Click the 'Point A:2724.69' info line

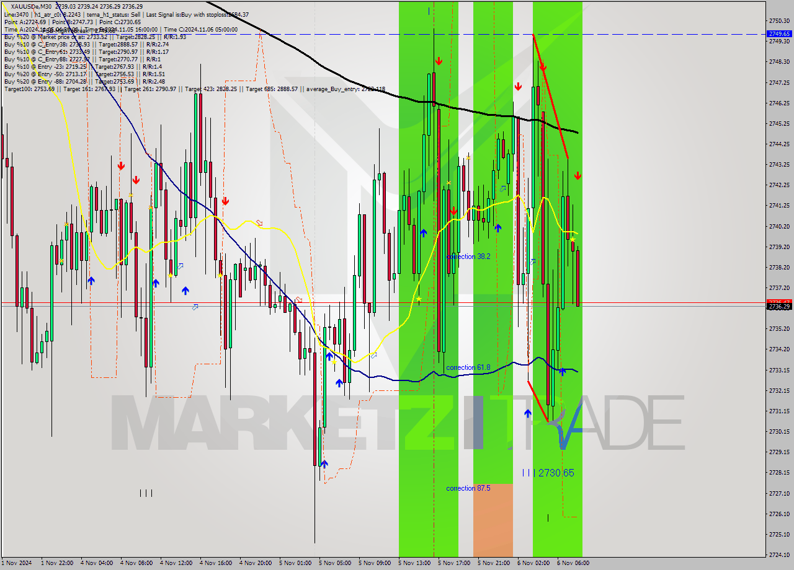click(x=73, y=22)
